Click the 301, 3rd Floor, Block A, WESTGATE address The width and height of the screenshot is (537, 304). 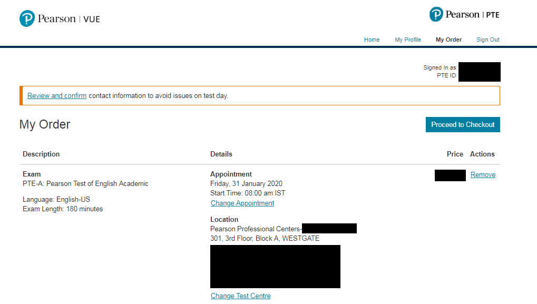tap(265, 238)
